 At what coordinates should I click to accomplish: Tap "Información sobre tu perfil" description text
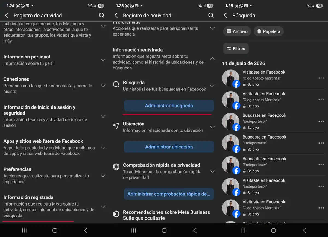(29, 63)
